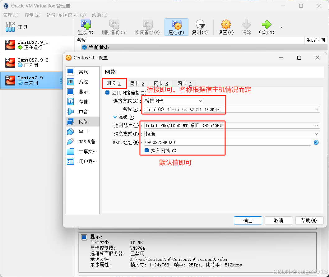Maximize the Centos7.9 设置 dialog
The width and height of the screenshot is (329, 277).
tap(299, 58)
